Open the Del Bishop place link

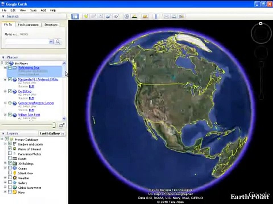coord(25,91)
